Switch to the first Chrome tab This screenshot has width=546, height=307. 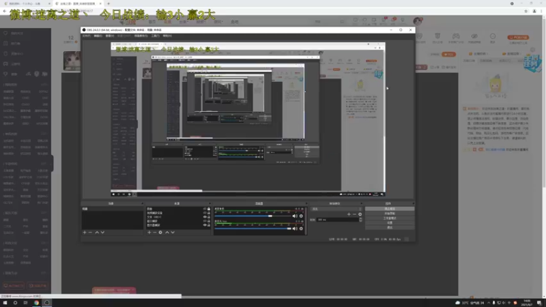pos(27,3)
